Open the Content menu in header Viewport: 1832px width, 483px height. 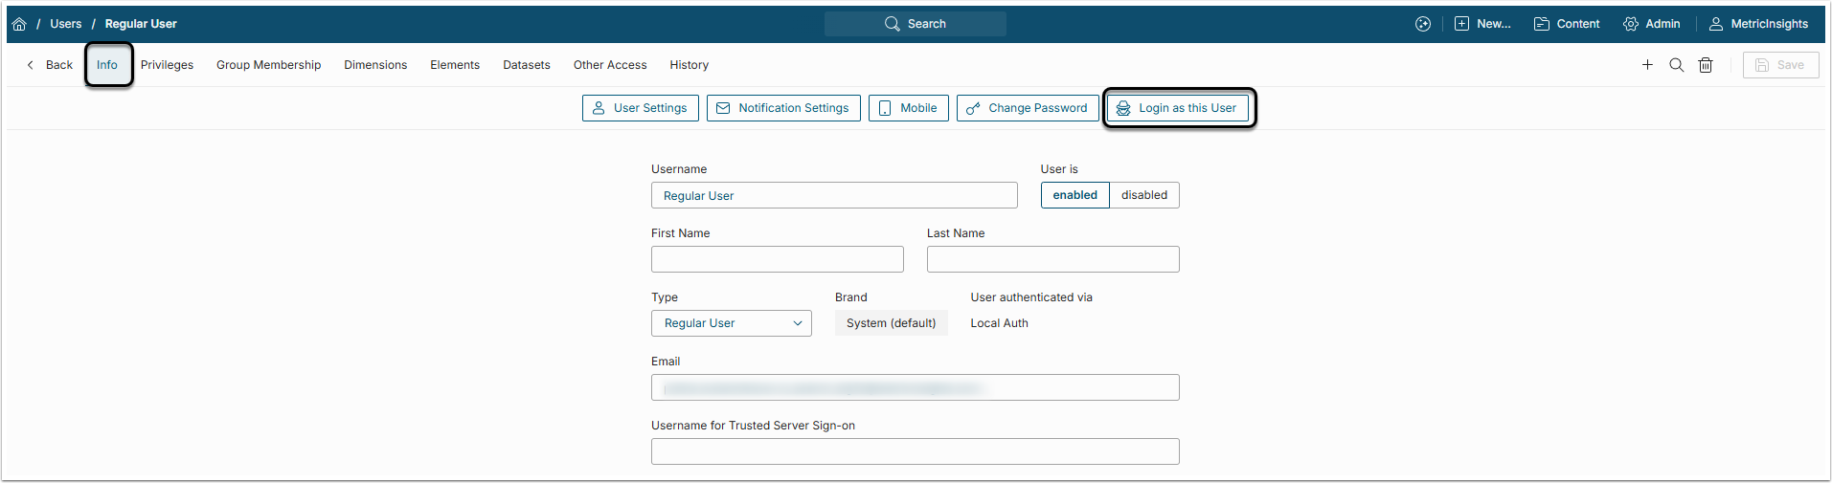[x=1567, y=24]
